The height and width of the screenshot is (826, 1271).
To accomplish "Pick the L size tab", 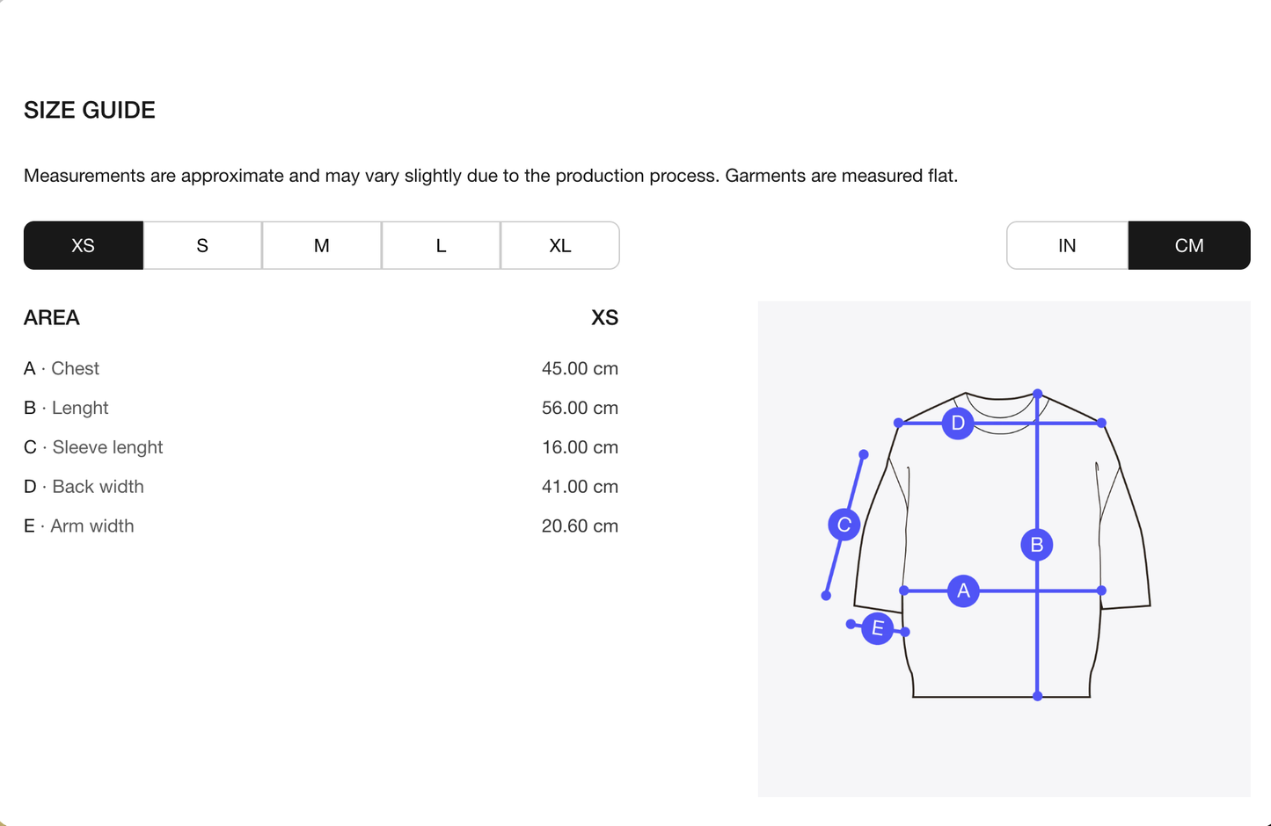I will click(x=441, y=245).
